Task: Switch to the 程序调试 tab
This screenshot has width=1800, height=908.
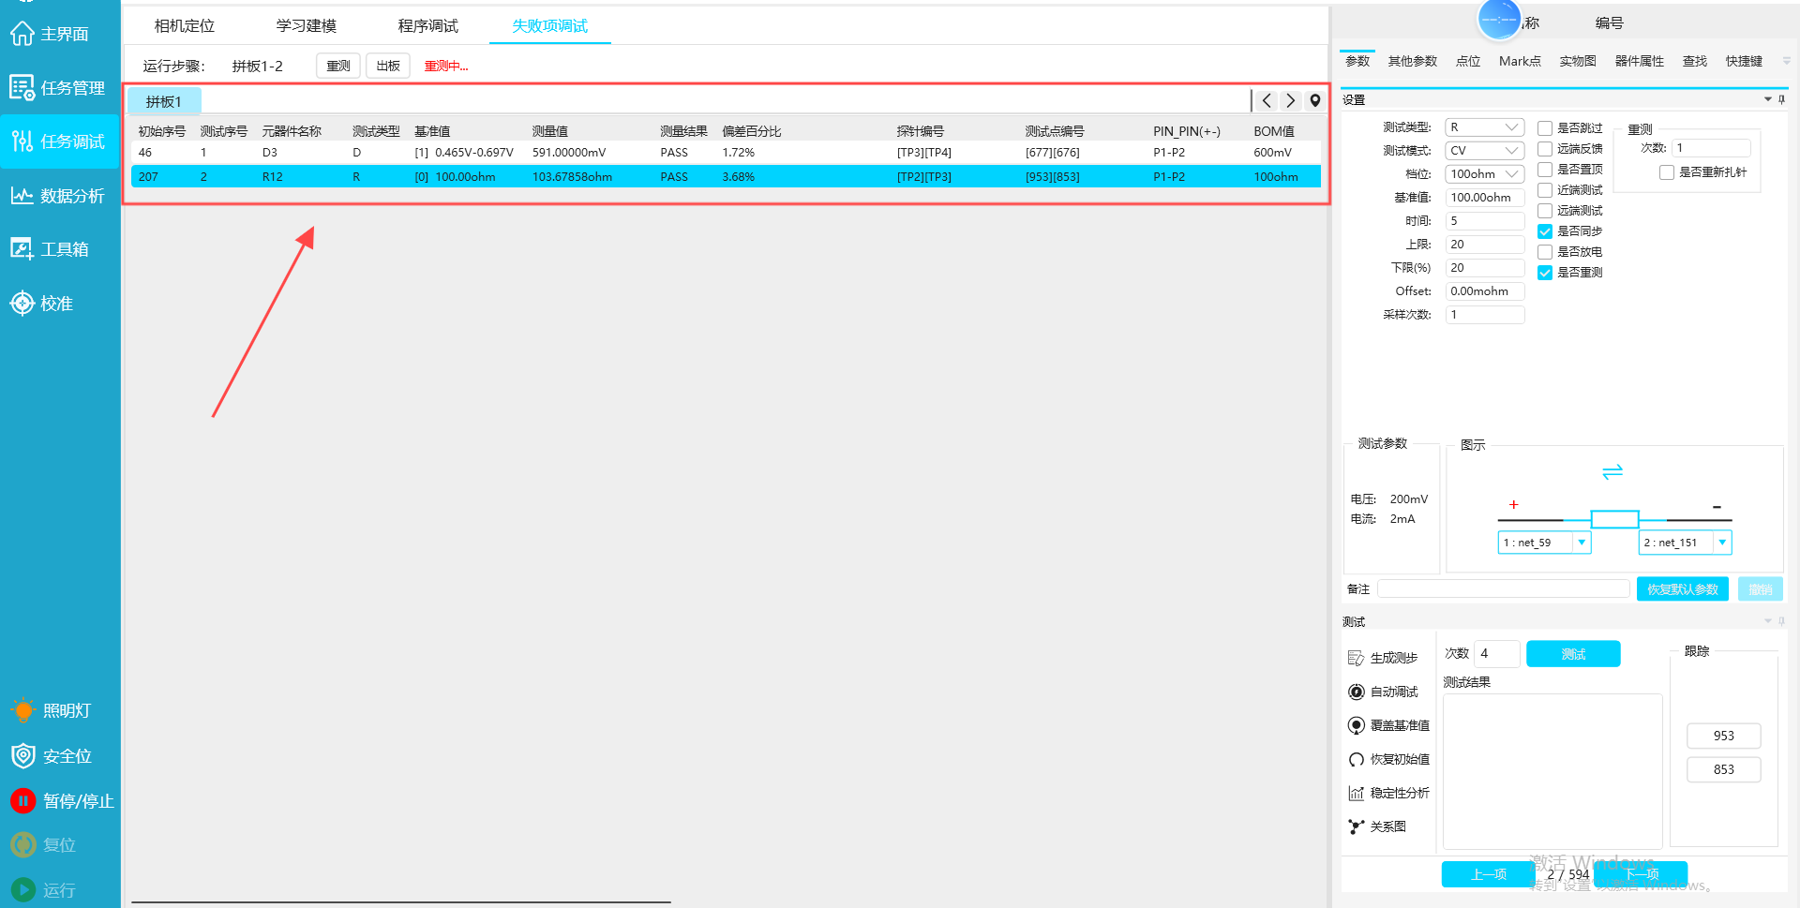Action: [427, 26]
